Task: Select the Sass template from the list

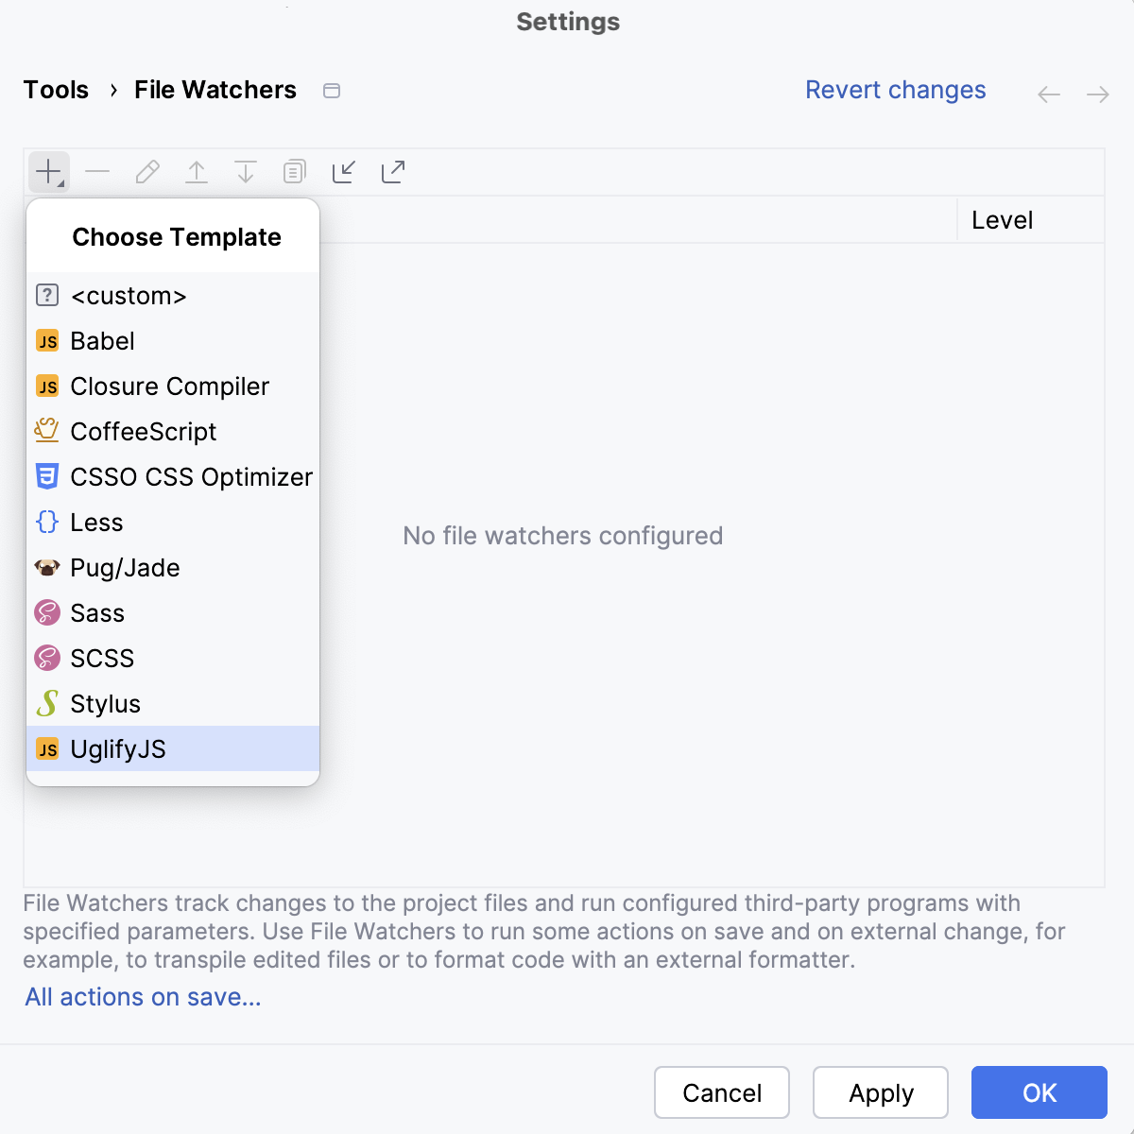Action: pos(96,612)
